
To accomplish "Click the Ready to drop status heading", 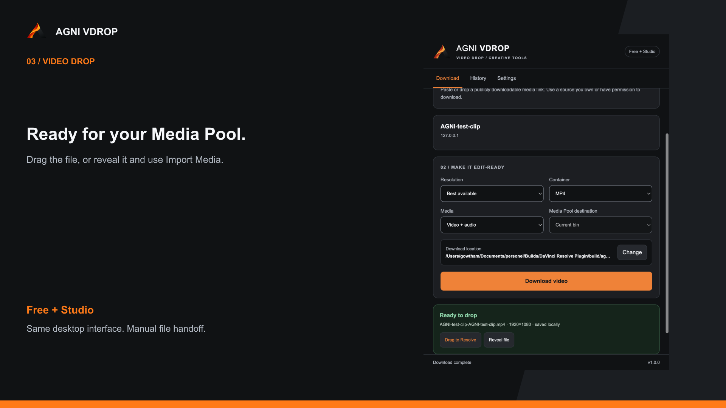I will (458, 315).
